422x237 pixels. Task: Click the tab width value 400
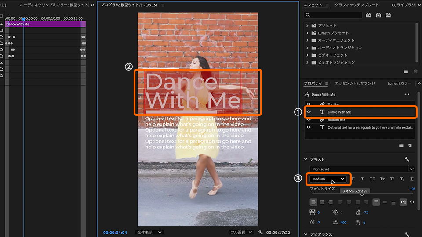coord(343,223)
